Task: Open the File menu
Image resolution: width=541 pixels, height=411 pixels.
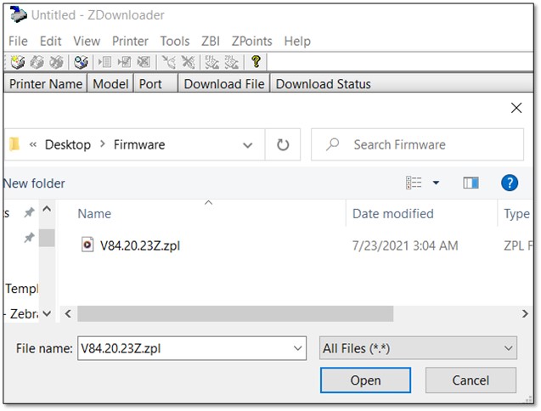Action: coord(18,41)
